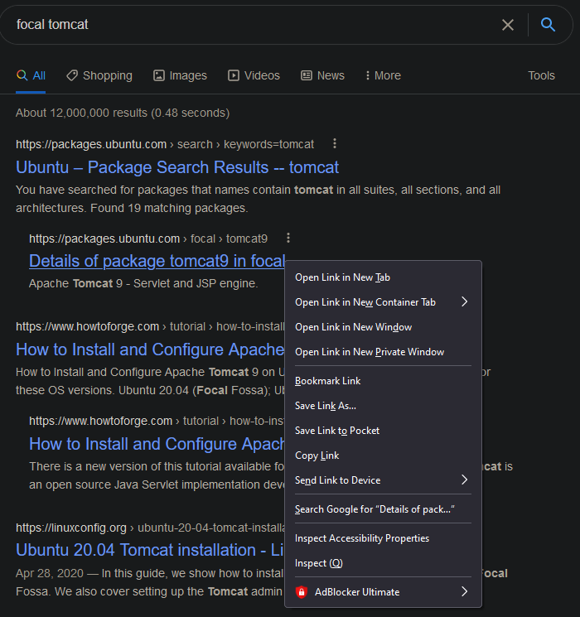Expand the More search categories menu

point(383,75)
